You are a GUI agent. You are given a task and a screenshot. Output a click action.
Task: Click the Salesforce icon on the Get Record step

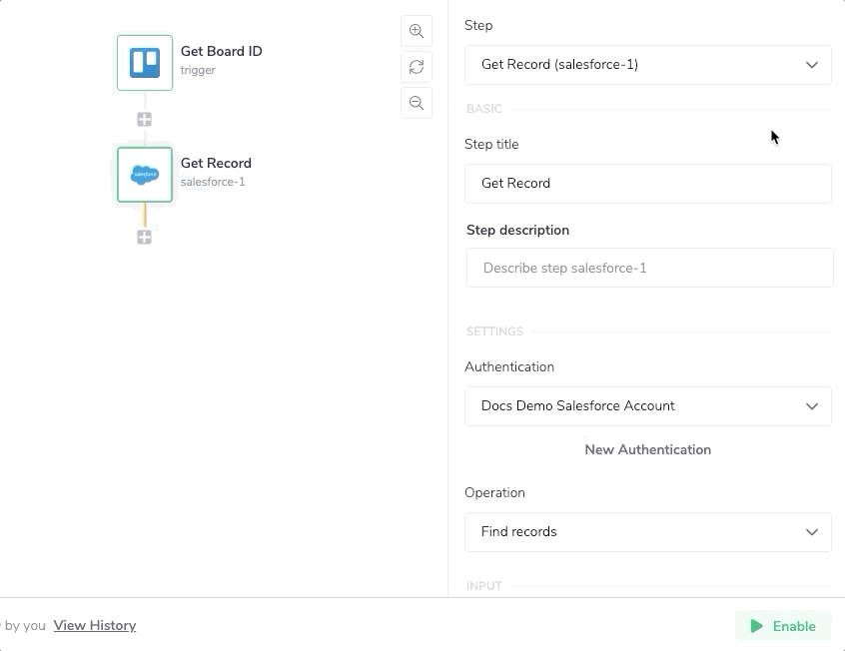click(144, 174)
